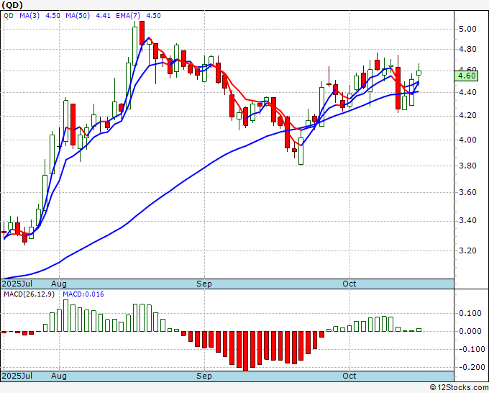Open the 12Stocks.com copyright link
This screenshot has height=393, width=489.
[459, 387]
